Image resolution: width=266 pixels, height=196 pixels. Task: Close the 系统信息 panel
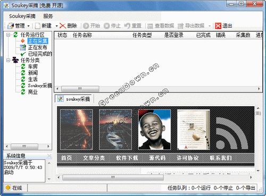(49, 156)
